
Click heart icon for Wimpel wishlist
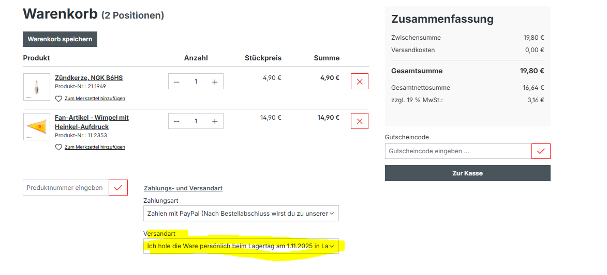58,147
